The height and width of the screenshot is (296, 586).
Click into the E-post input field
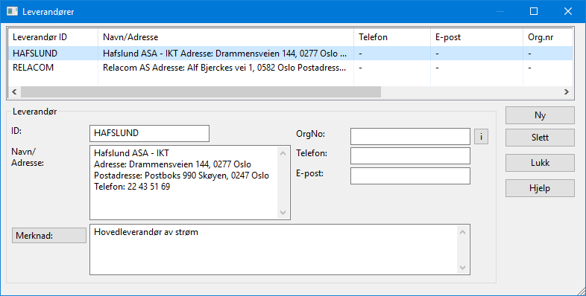(x=410, y=176)
